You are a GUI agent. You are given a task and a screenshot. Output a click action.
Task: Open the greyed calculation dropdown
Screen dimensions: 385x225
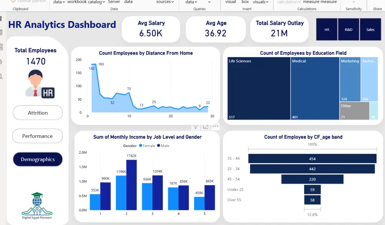coord(289,2)
